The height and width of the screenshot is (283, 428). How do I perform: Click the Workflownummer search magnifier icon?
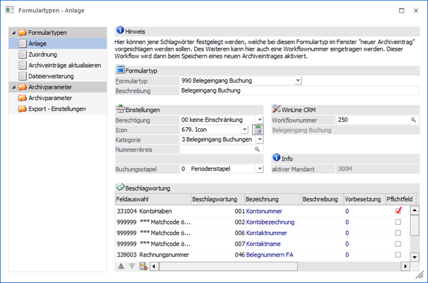click(x=414, y=119)
